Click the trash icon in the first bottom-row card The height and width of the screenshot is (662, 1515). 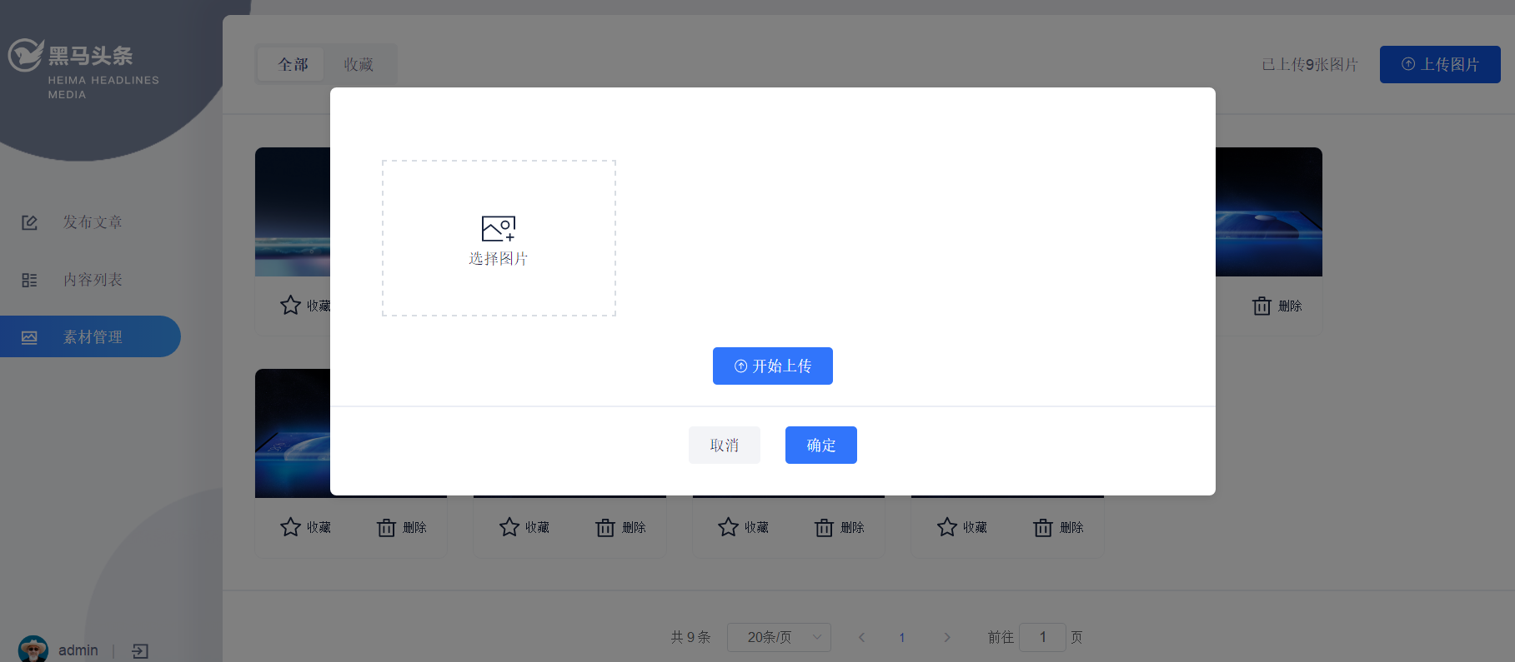pos(386,527)
